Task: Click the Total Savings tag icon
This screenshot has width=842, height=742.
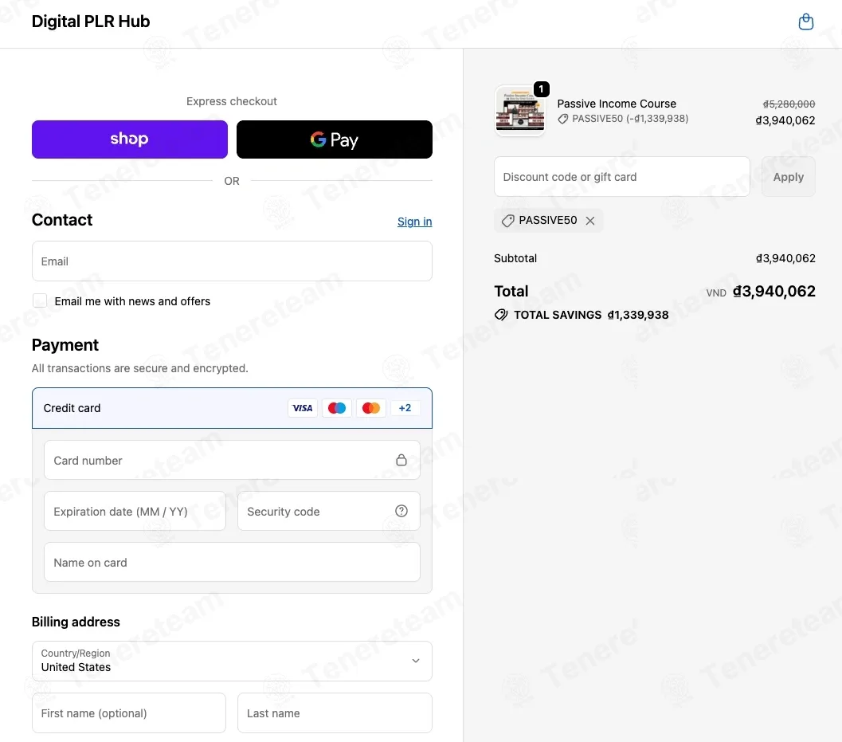Action: pyautogui.click(x=501, y=315)
